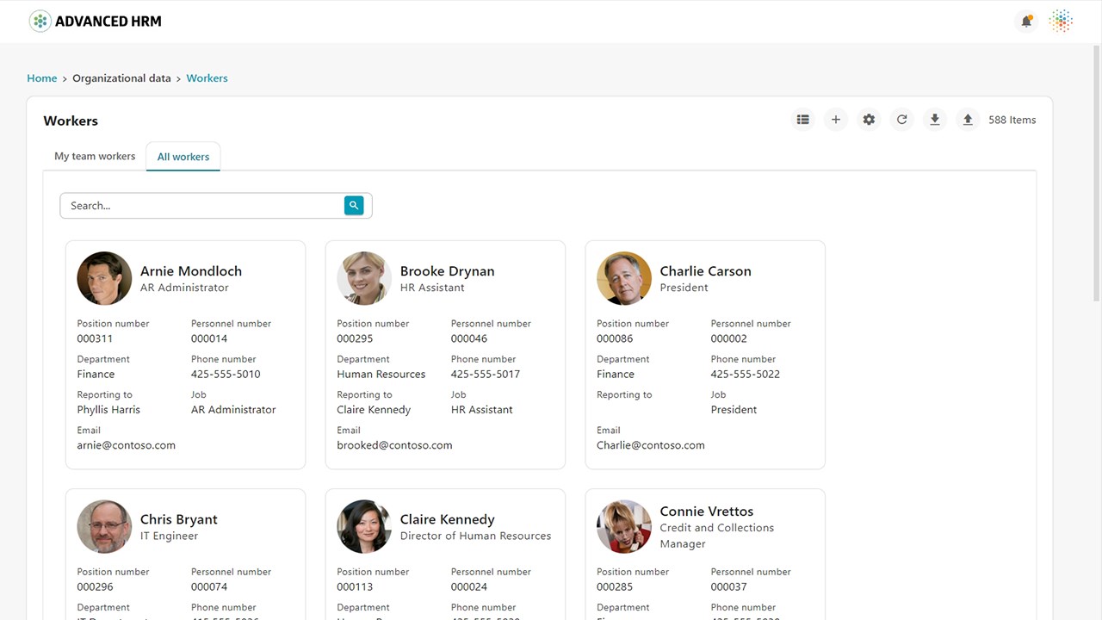The height and width of the screenshot is (620, 1102).
Task: Click email arnie@contoso.com
Action: 126,445
